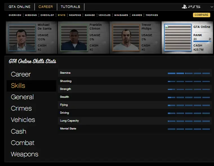Switch to the TUTORIALS tab
Screen dimensions: 214x166
70,7
